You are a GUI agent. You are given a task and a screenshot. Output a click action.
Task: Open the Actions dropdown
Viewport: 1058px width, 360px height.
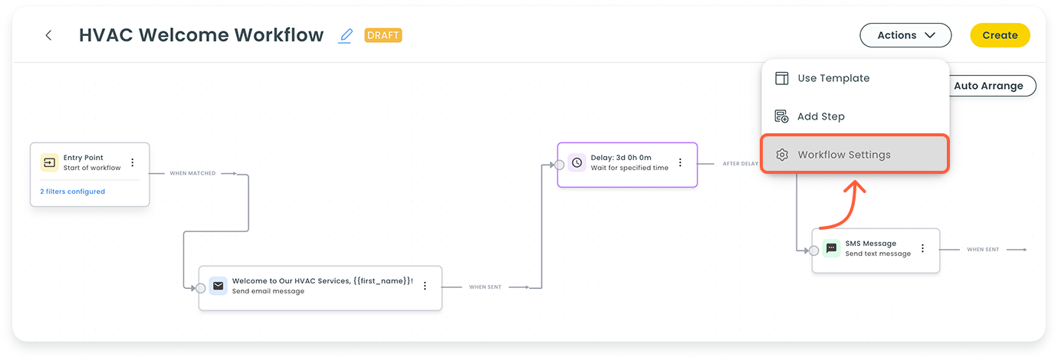click(905, 35)
